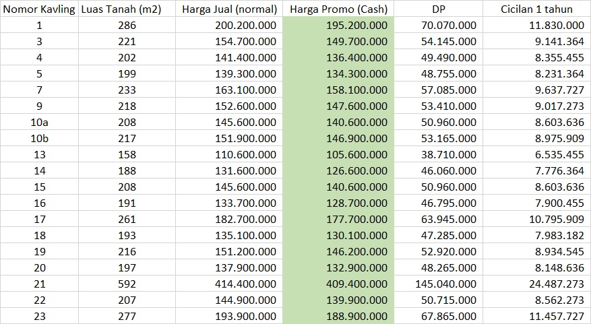
Task: Click the "Harga Jual (normal)" header cell
Action: [x=229, y=9]
